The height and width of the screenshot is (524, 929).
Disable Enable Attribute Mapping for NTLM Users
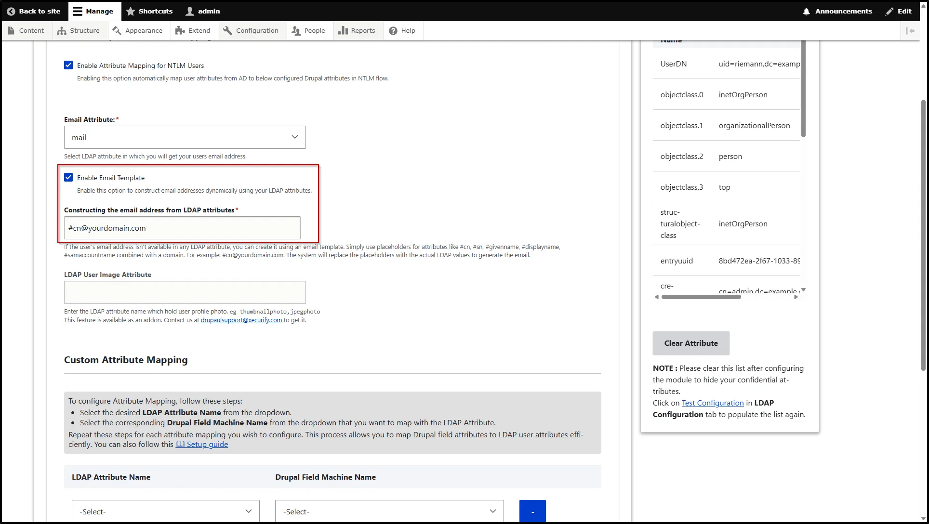[68, 65]
